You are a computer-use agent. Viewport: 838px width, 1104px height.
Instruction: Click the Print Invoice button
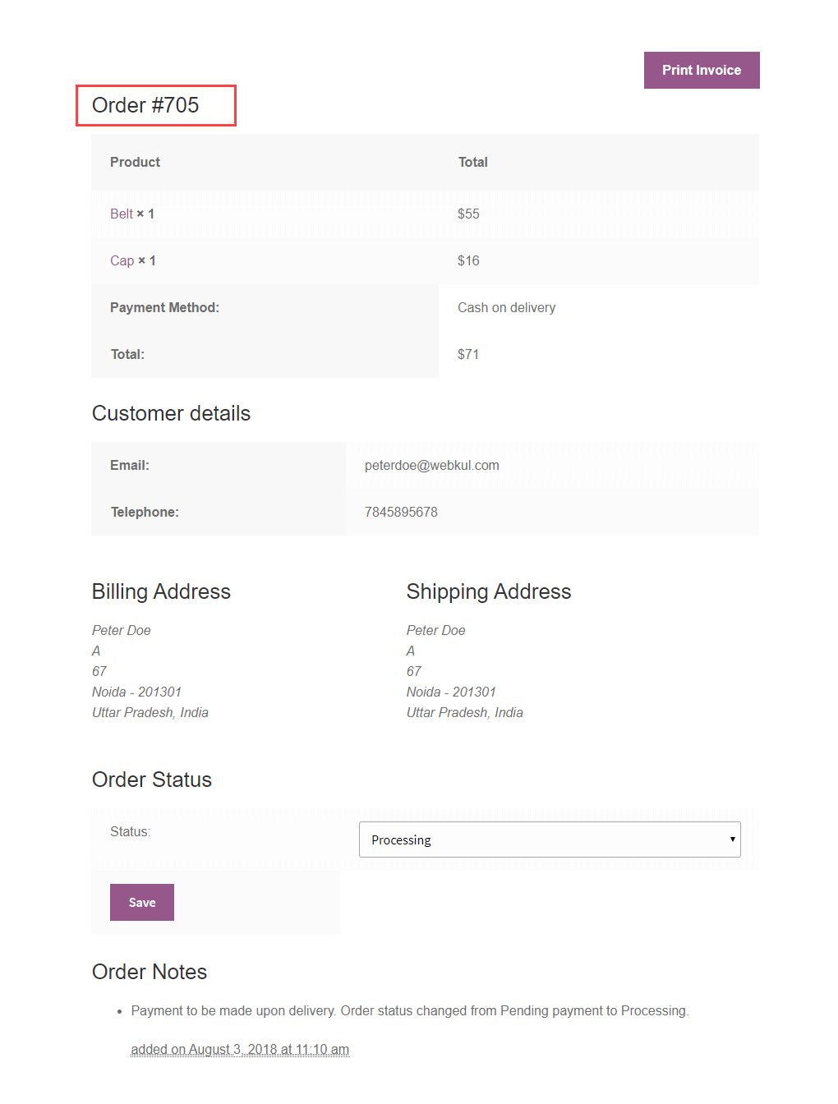[702, 71]
